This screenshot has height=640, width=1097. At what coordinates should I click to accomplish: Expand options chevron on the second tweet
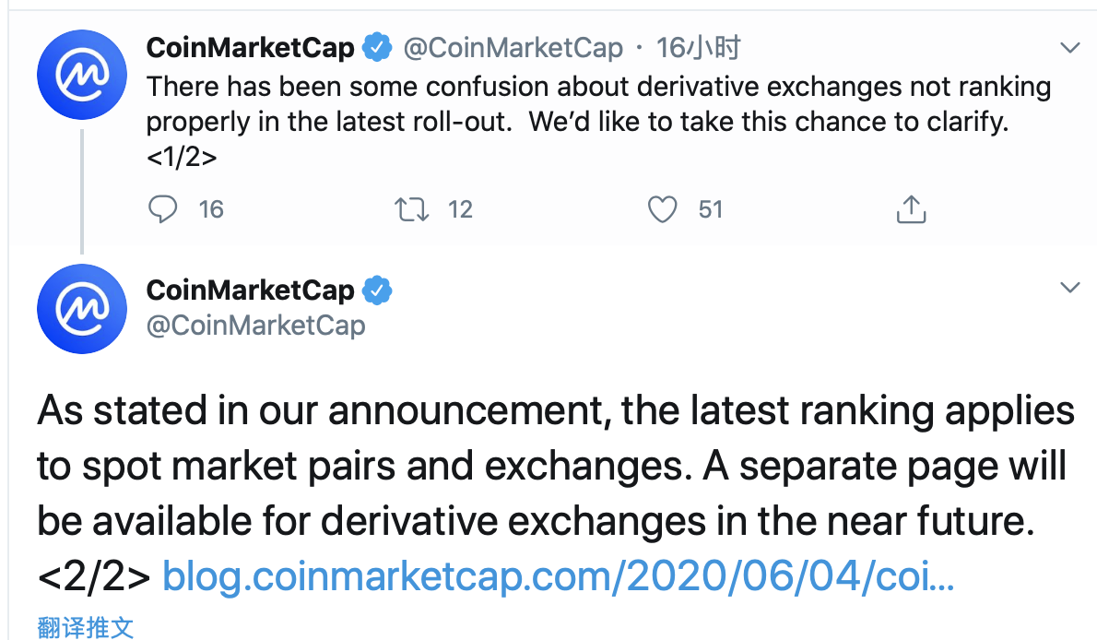point(1069,287)
